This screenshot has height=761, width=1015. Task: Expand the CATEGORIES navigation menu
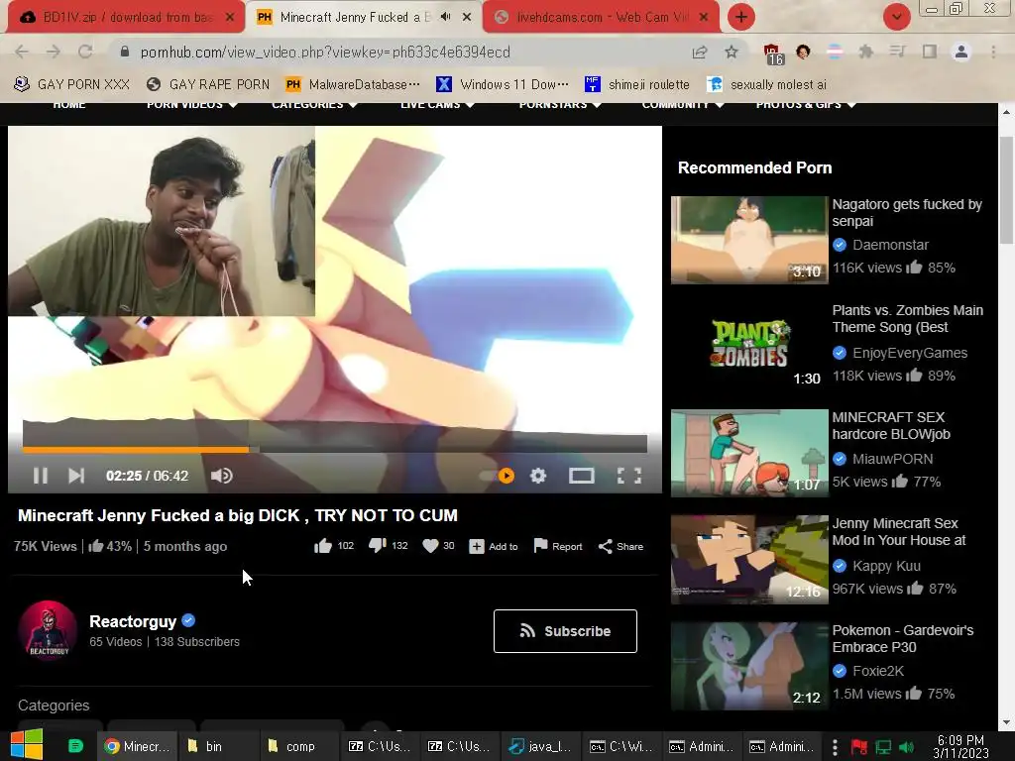[314, 105]
